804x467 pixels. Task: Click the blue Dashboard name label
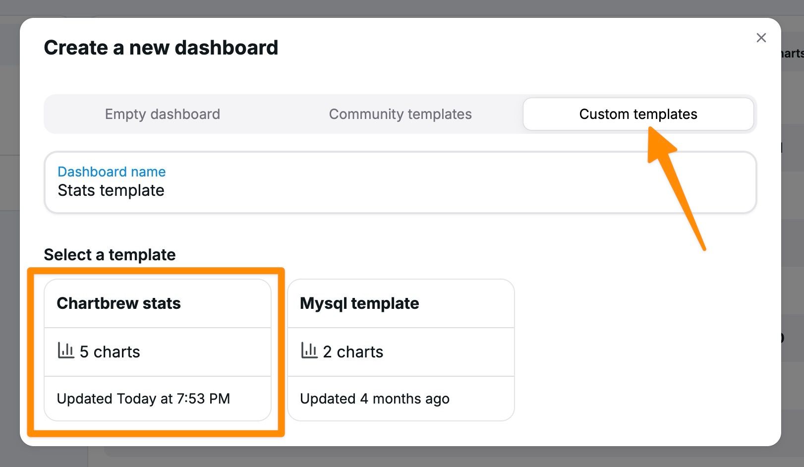pos(112,172)
